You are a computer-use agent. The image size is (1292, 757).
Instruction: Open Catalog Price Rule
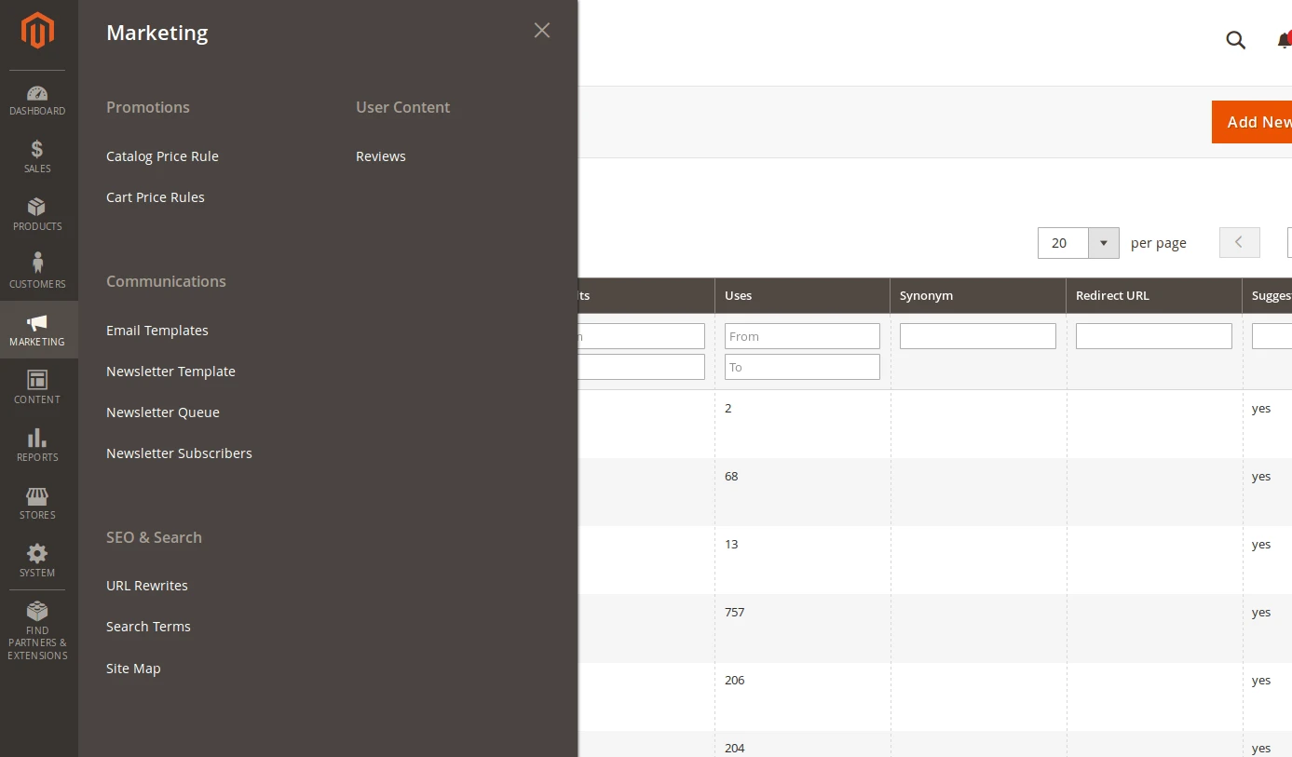pos(162,155)
